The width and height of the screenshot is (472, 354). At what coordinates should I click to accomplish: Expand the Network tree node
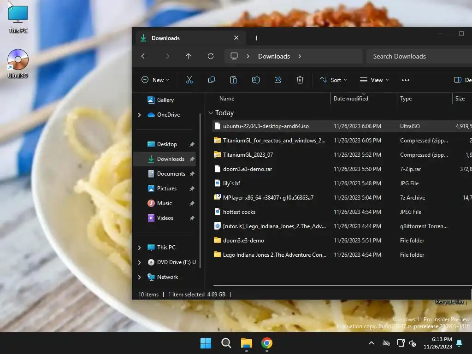pos(139,277)
